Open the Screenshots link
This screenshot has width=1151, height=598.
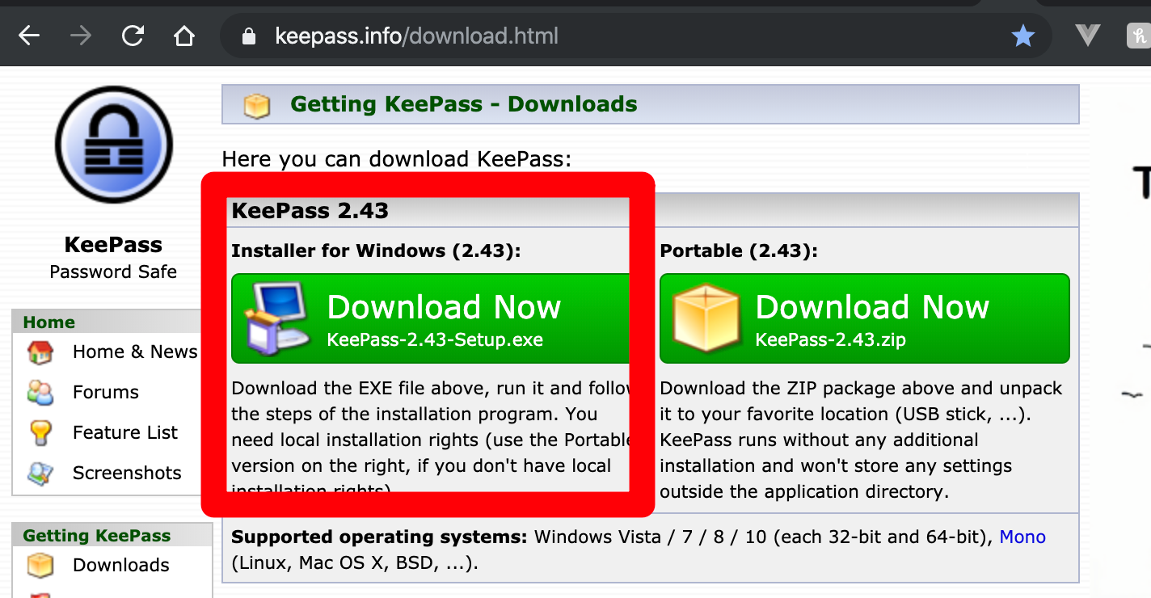point(127,473)
